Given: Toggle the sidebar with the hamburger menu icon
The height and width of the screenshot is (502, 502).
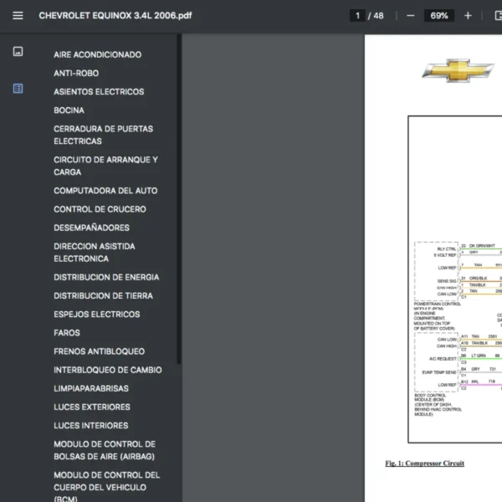Looking at the screenshot, I should click(x=18, y=15).
